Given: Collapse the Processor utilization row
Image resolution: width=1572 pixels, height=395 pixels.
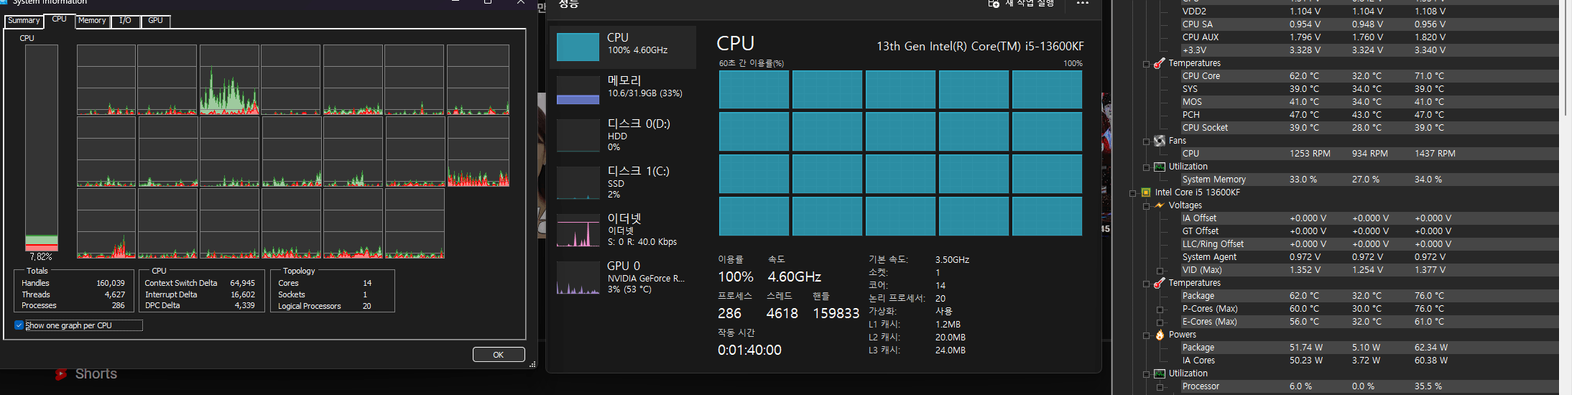Looking at the screenshot, I should pos(1160,387).
